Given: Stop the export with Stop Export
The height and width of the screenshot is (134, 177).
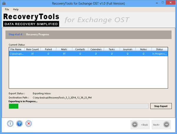Looking at the screenshot, I should [161, 106].
